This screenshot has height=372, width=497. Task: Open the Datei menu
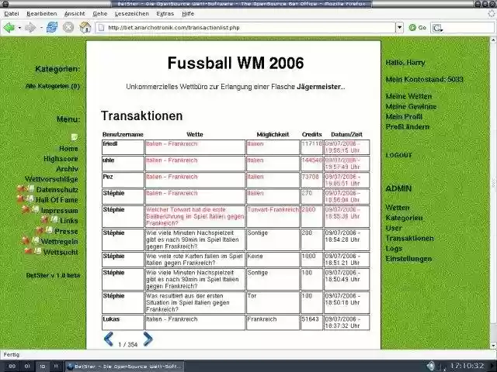(12, 14)
